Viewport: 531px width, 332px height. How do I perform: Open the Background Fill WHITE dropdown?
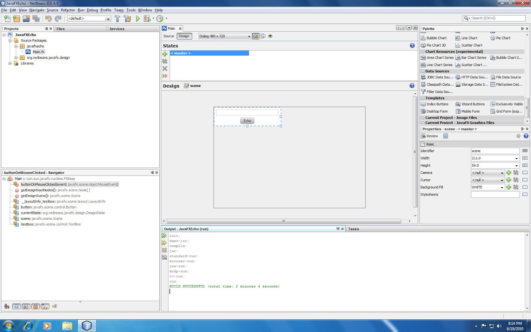(502, 188)
